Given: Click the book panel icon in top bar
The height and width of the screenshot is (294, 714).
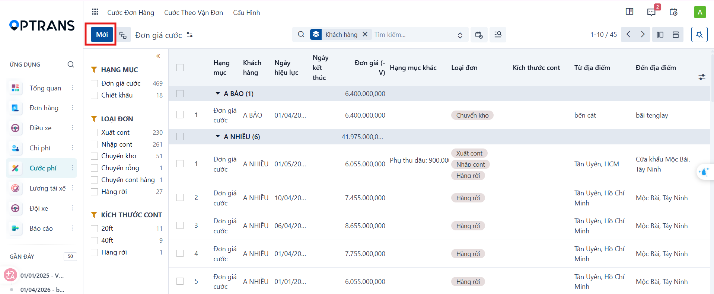Looking at the screenshot, I should [x=629, y=12].
